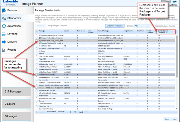
Task: Toggle the select-all packages checkbox
Action: (37, 31)
